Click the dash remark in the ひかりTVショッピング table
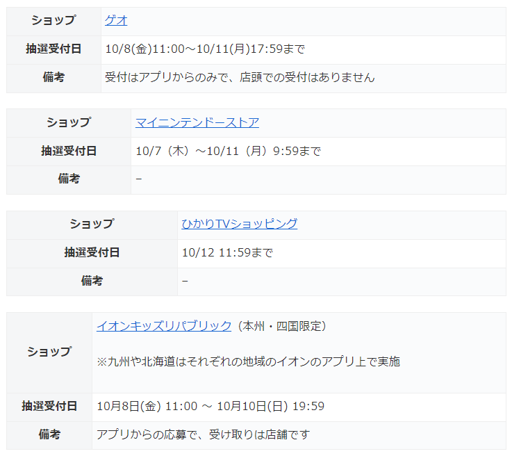This screenshot has width=512, height=456. (185, 281)
